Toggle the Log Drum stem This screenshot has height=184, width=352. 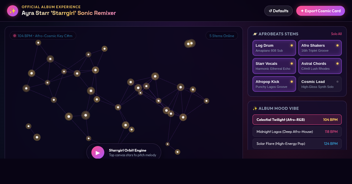coord(274,48)
